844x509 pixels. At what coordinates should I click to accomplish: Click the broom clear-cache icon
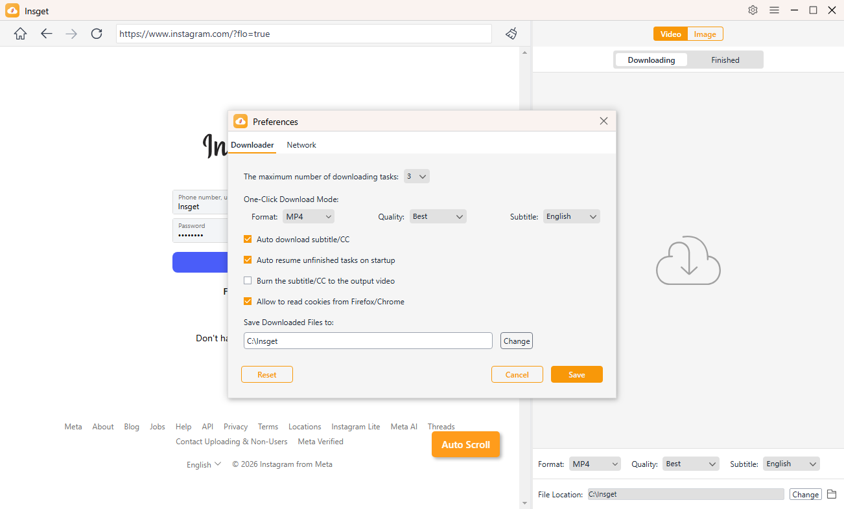[511, 34]
